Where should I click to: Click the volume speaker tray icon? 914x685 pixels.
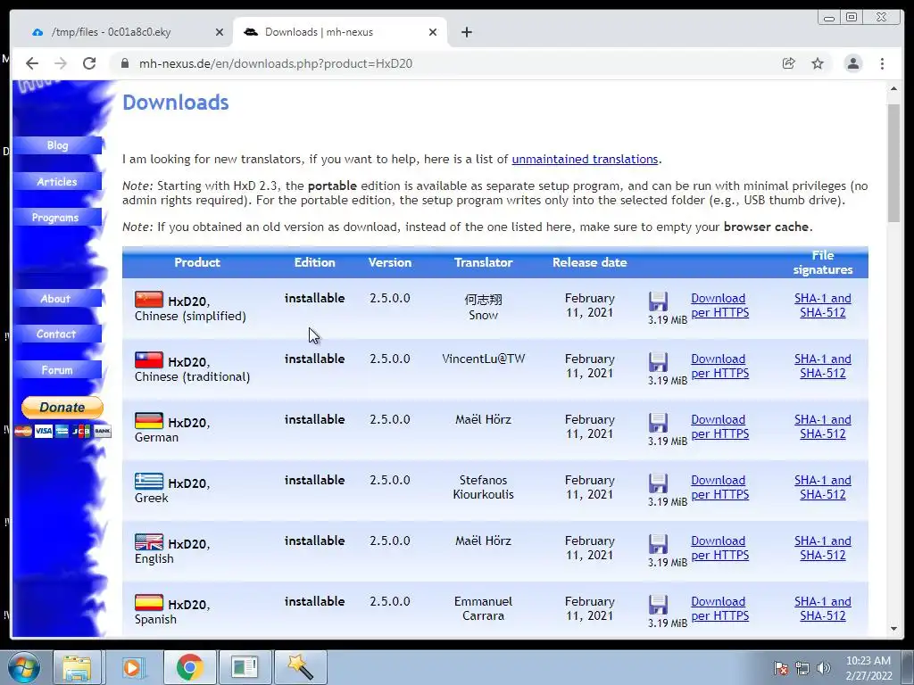[824, 668]
